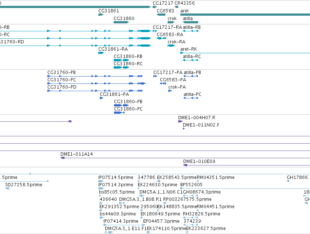Select protein CG31860-PB
The height and width of the screenshot is (234, 310).
(128, 102)
